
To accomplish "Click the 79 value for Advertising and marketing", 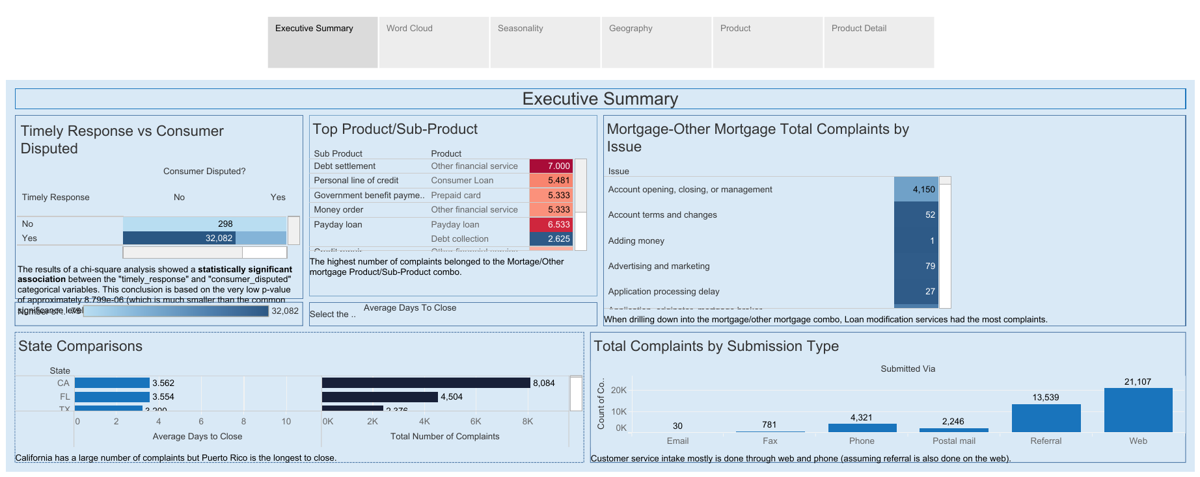I will point(916,266).
